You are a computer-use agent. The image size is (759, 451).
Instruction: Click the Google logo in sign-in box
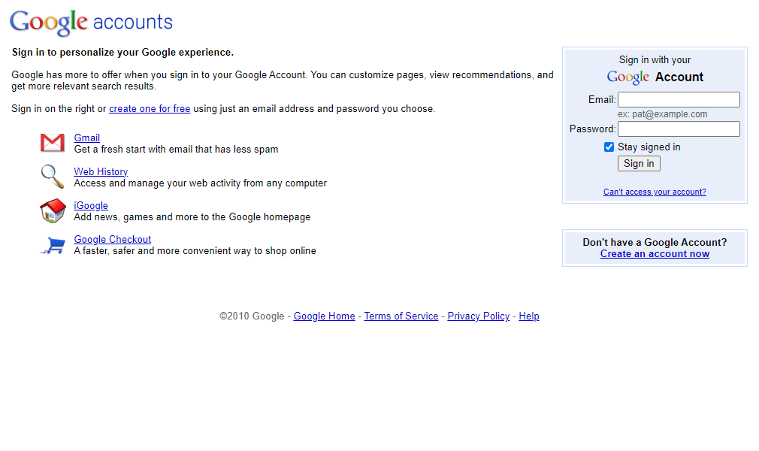tap(627, 77)
